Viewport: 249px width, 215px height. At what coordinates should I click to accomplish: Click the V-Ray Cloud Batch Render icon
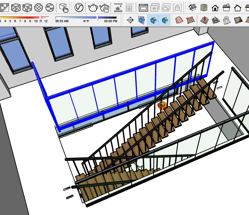166,8
